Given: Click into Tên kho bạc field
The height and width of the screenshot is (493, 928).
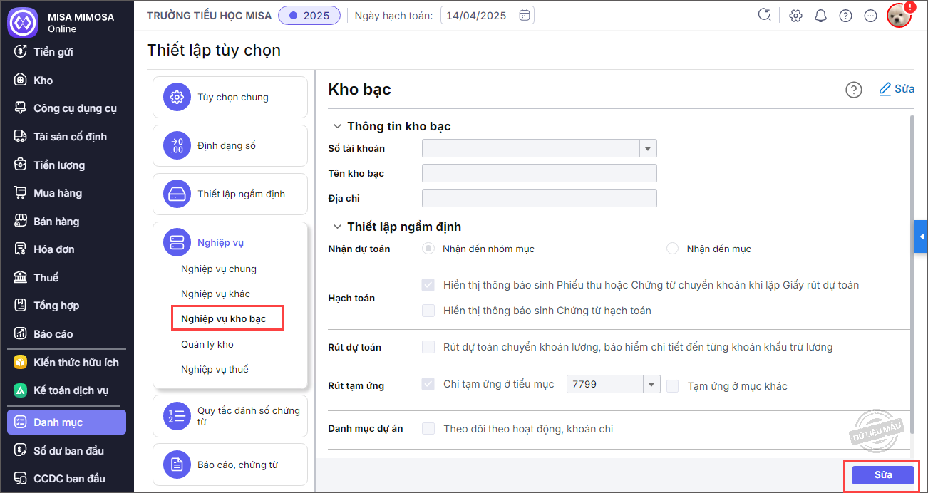Looking at the screenshot, I should (540, 173).
